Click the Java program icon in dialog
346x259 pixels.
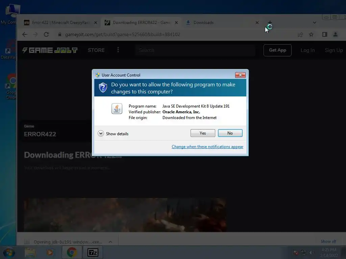(117, 109)
